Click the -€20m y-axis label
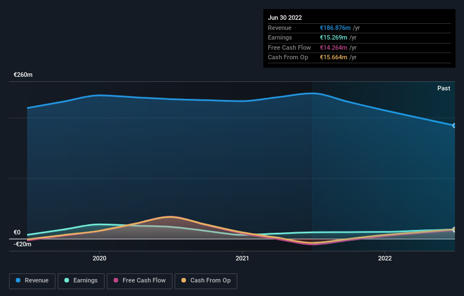This screenshot has height=296, width=464. coord(23,244)
